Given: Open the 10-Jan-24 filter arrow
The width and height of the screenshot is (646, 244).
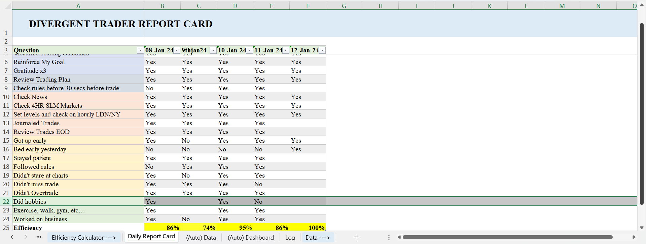Looking at the screenshot, I should (x=249, y=50).
